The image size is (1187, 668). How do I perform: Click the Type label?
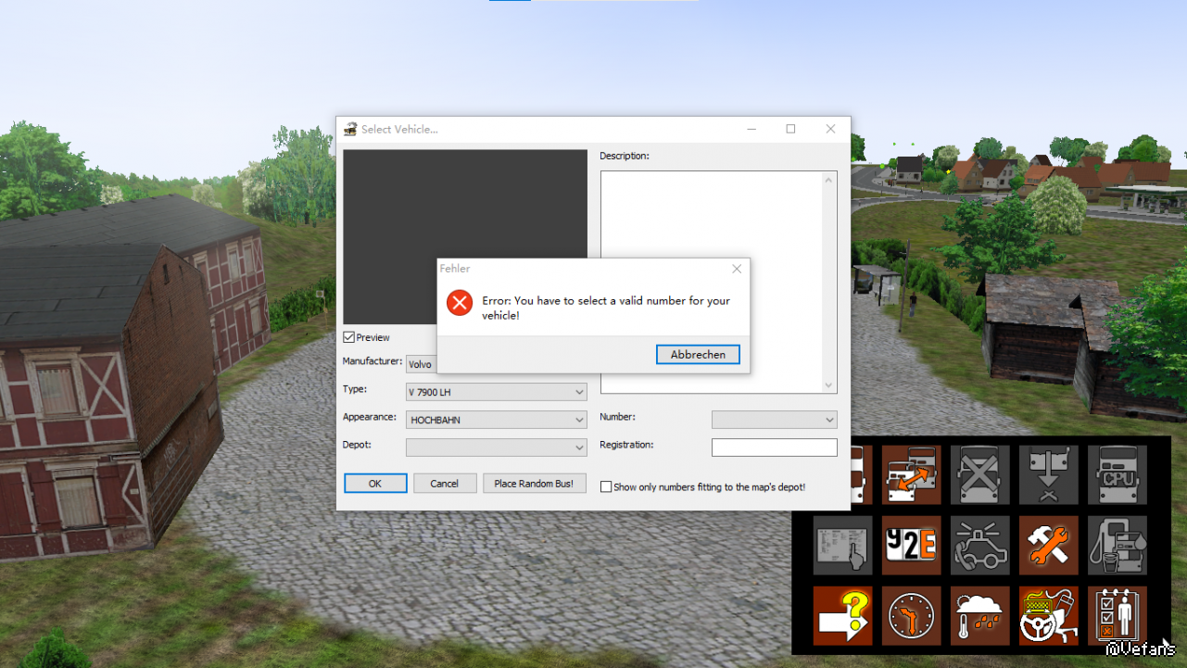(x=355, y=389)
